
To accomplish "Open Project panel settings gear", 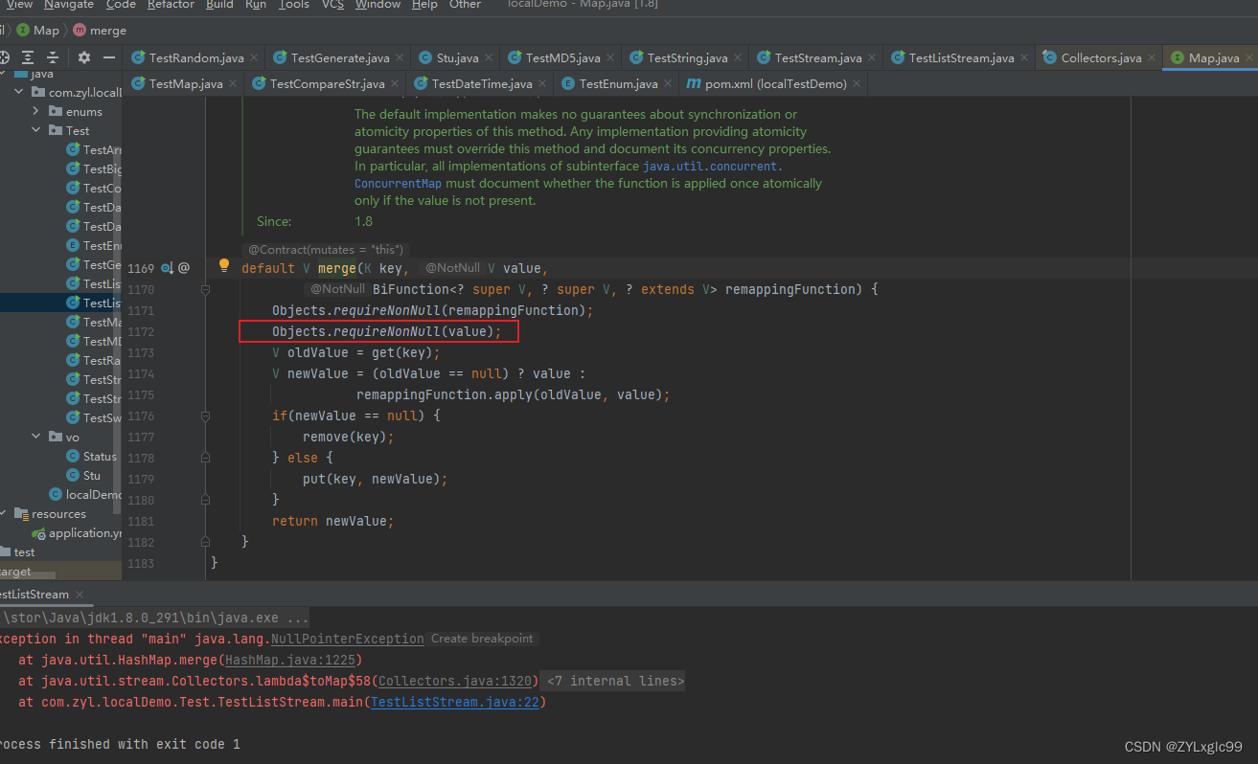I will (x=84, y=57).
